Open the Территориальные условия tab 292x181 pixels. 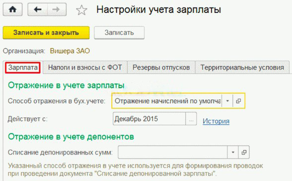click(242, 68)
